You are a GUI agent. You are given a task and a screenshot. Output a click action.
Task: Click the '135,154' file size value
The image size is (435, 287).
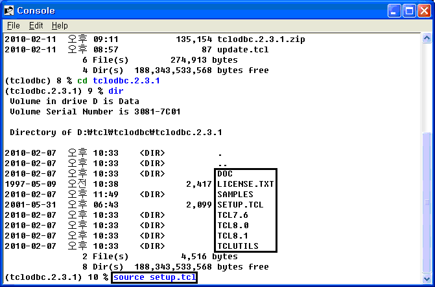194,39
